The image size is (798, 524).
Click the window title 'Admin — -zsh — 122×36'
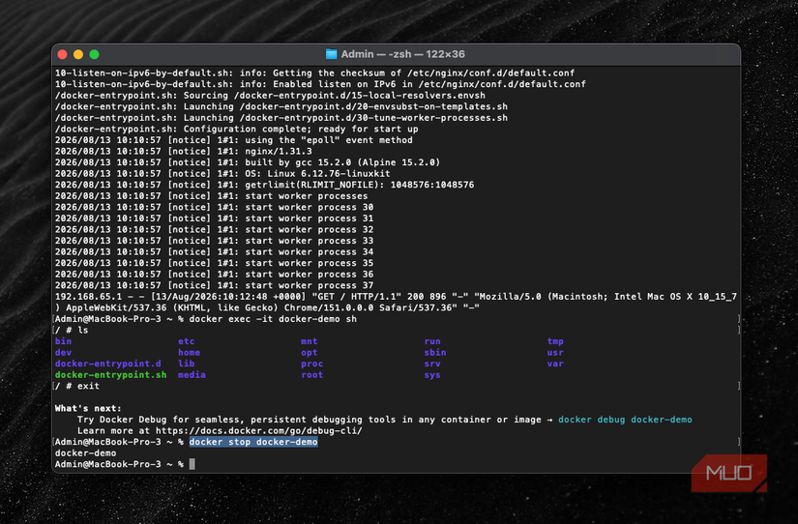pos(402,54)
